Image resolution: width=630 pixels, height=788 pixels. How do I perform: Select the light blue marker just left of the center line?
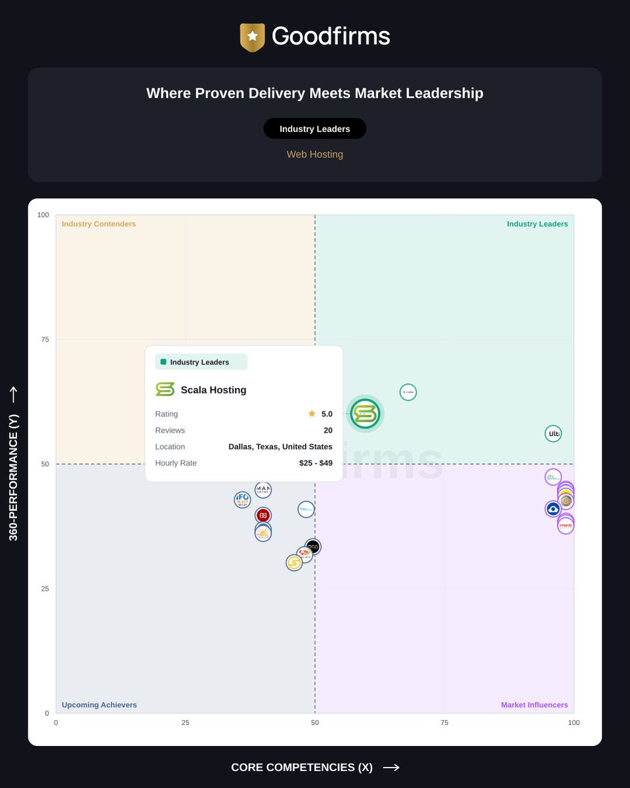[306, 509]
